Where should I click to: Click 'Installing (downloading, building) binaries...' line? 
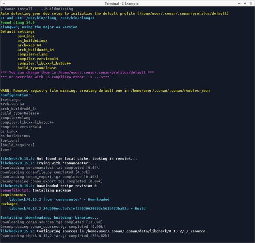49,217
